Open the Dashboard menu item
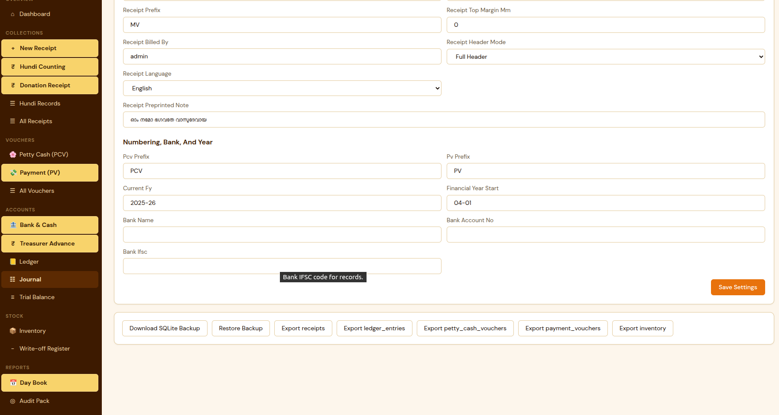This screenshot has width=779, height=415. pyautogui.click(x=50, y=14)
